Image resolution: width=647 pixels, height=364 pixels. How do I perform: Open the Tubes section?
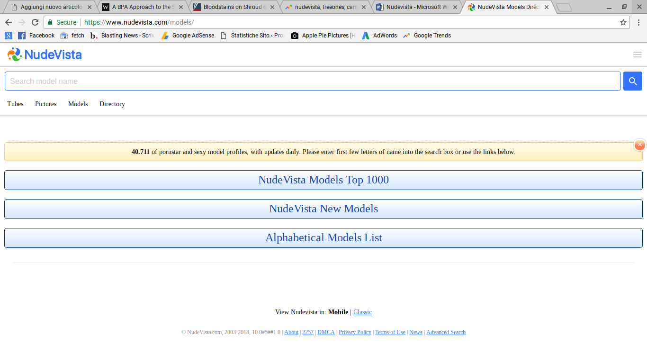tap(15, 104)
